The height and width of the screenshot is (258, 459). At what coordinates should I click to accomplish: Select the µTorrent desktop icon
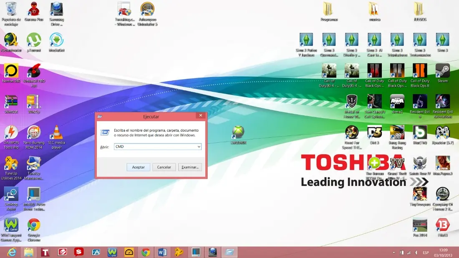[x=34, y=43]
